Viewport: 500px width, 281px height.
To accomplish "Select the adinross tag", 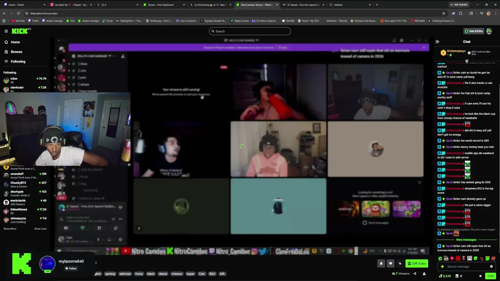I will 125,274.
